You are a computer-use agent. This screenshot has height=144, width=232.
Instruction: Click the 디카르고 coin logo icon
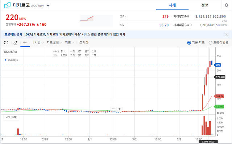7,5
